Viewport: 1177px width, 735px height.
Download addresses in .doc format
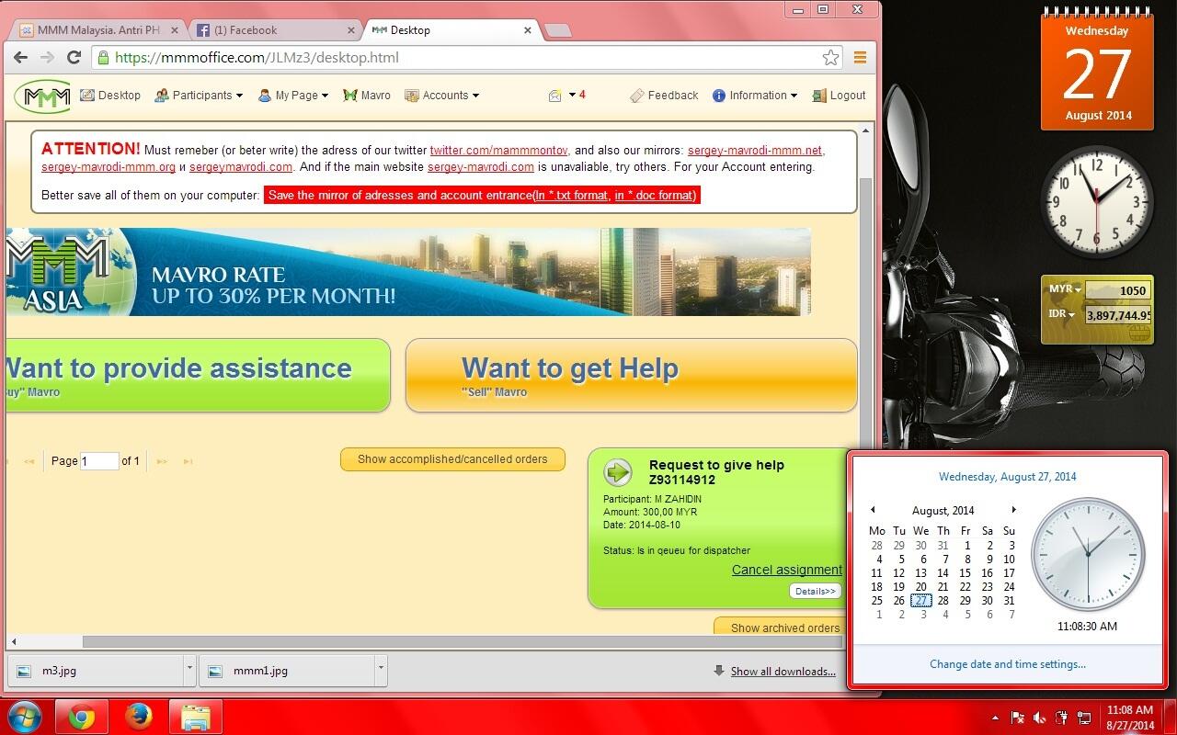pyautogui.click(x=656, y=195)
